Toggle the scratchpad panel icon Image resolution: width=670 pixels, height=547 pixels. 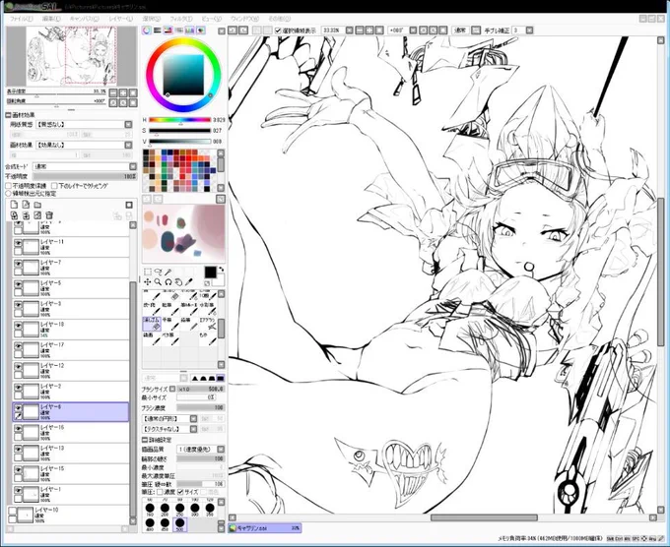200,30
